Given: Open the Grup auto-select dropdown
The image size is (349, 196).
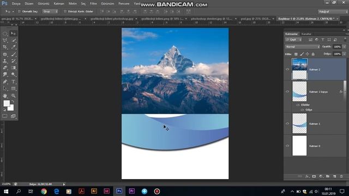Looking at the screenshot, I should click(x=50, y=11).
